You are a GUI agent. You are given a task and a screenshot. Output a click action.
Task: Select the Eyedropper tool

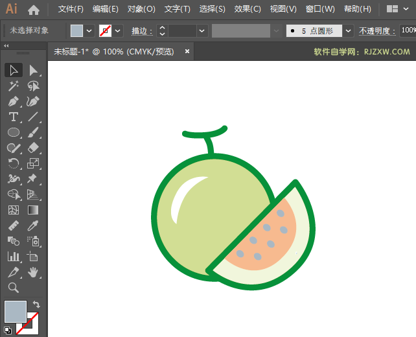33,226
